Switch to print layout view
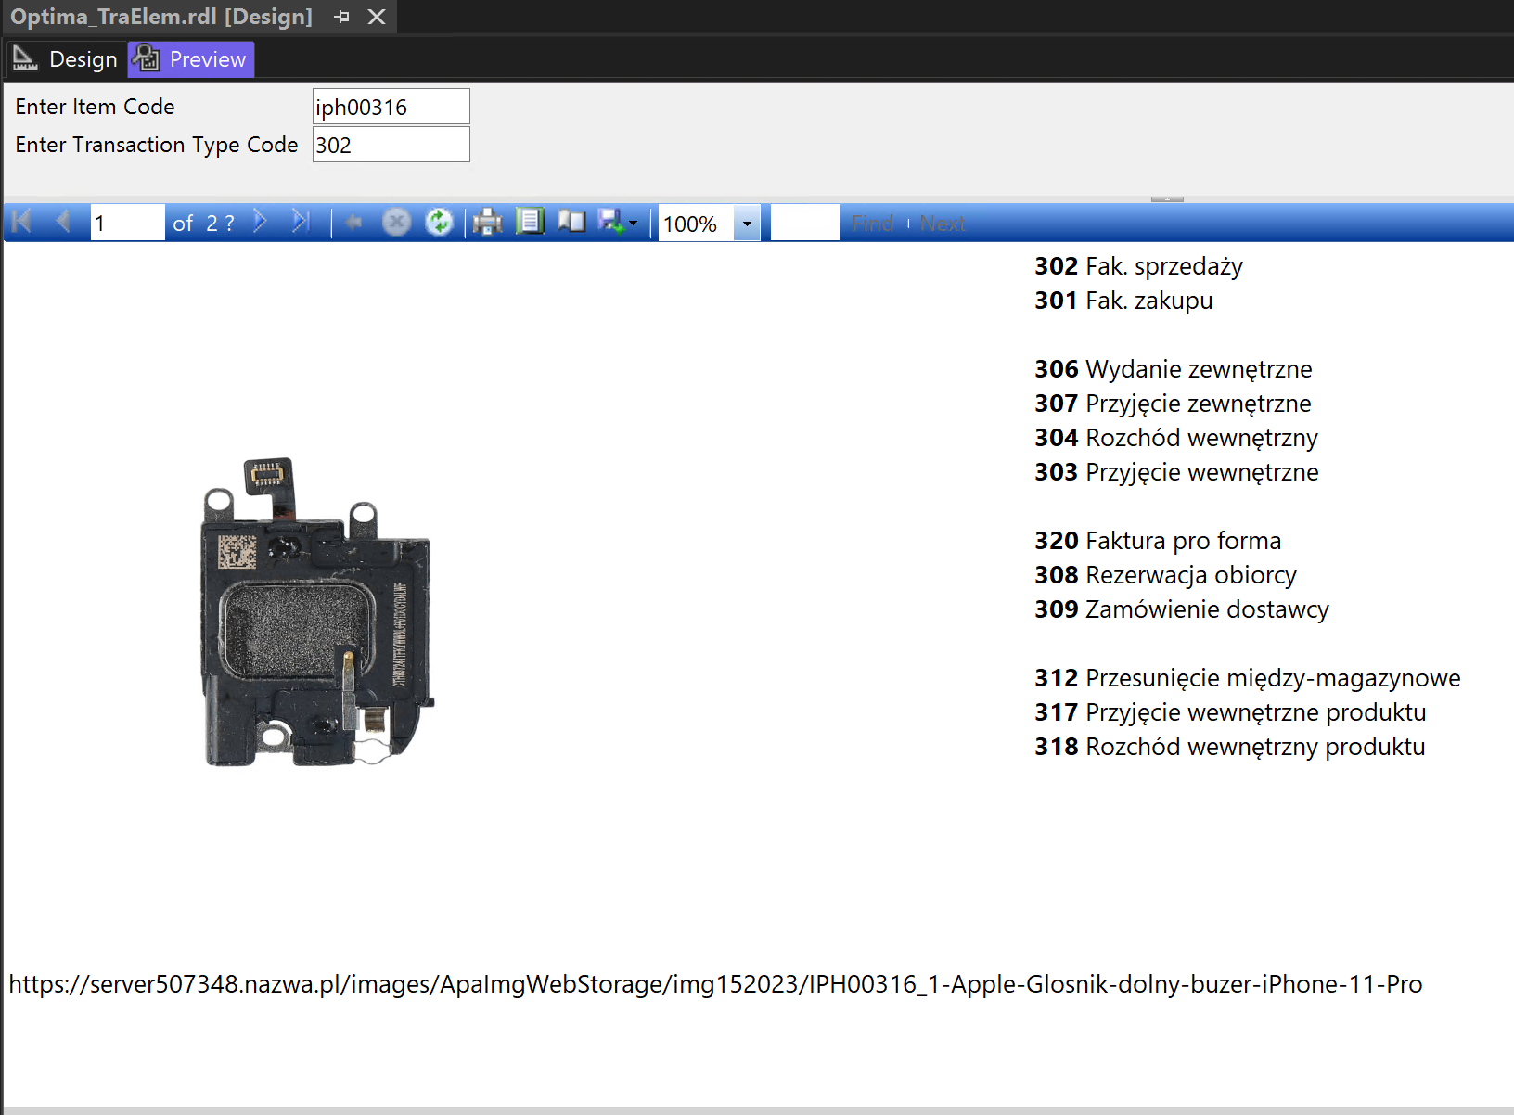Image resolution: width=1514 pixels, height=1115 pixels. point(530,222)
